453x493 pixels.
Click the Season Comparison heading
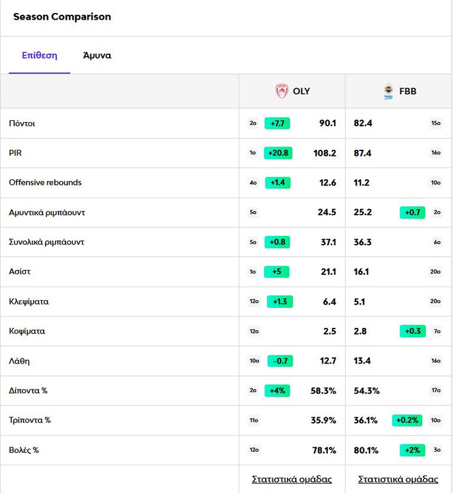(x=62, y=17)
